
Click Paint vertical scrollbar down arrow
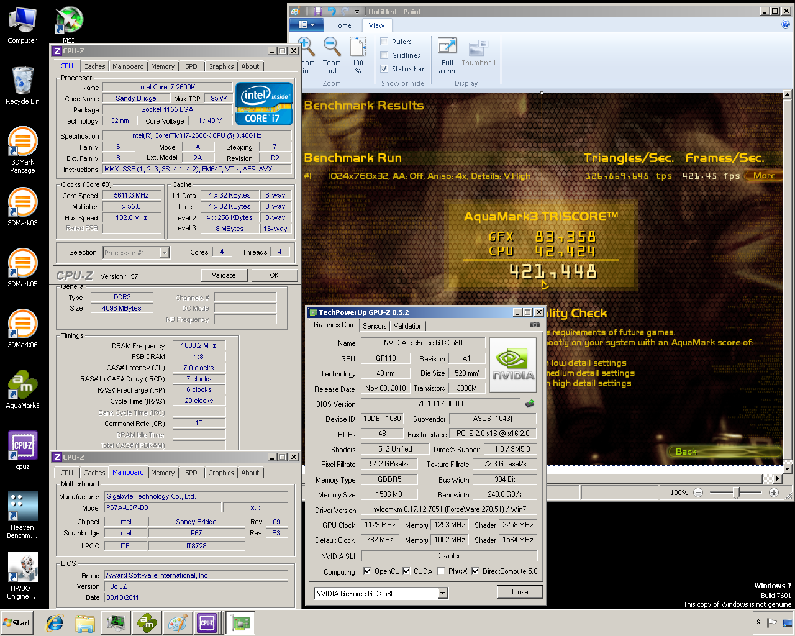788,469
